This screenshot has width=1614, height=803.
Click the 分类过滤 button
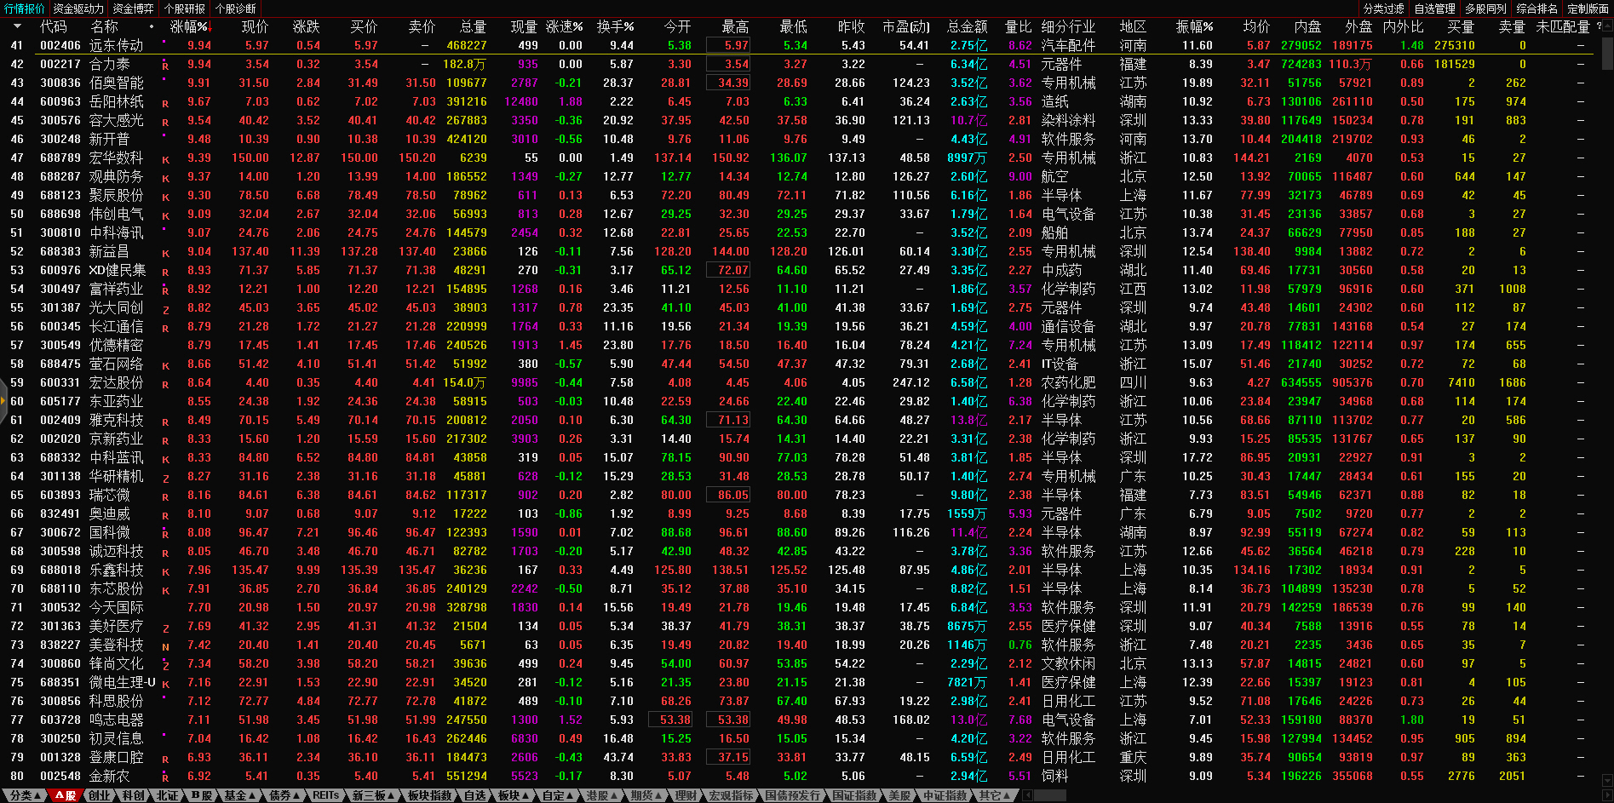1383,9
